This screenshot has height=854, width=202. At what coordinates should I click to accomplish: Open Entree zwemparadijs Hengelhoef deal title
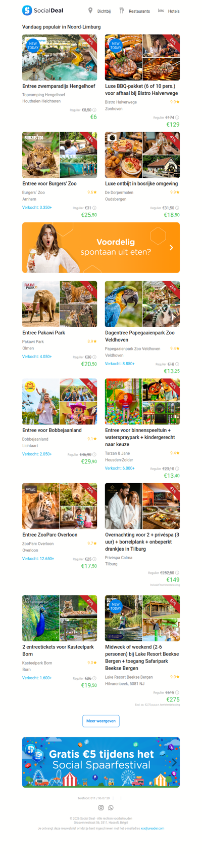click(59, 86)
